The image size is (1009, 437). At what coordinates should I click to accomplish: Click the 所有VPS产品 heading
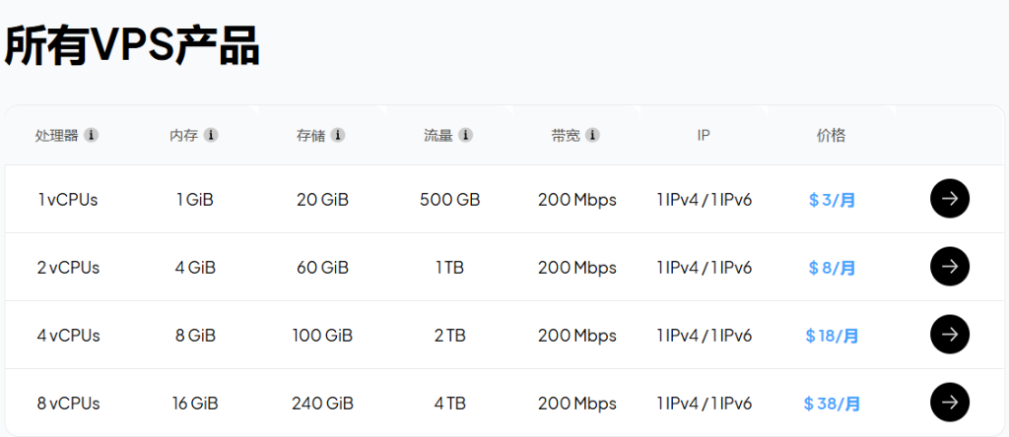click(x=132, y=46)
